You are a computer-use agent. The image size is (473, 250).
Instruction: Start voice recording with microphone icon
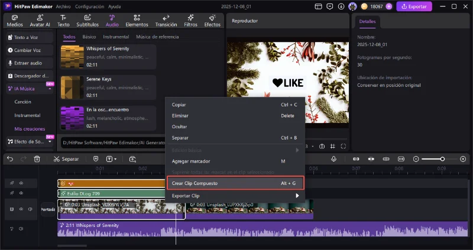(x=333, y=159)
